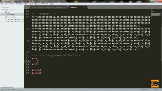This screenshot has width=162, height=91.
Task: Click the opening ol tag
Action: pyautogui.click(x=34, y=58)
